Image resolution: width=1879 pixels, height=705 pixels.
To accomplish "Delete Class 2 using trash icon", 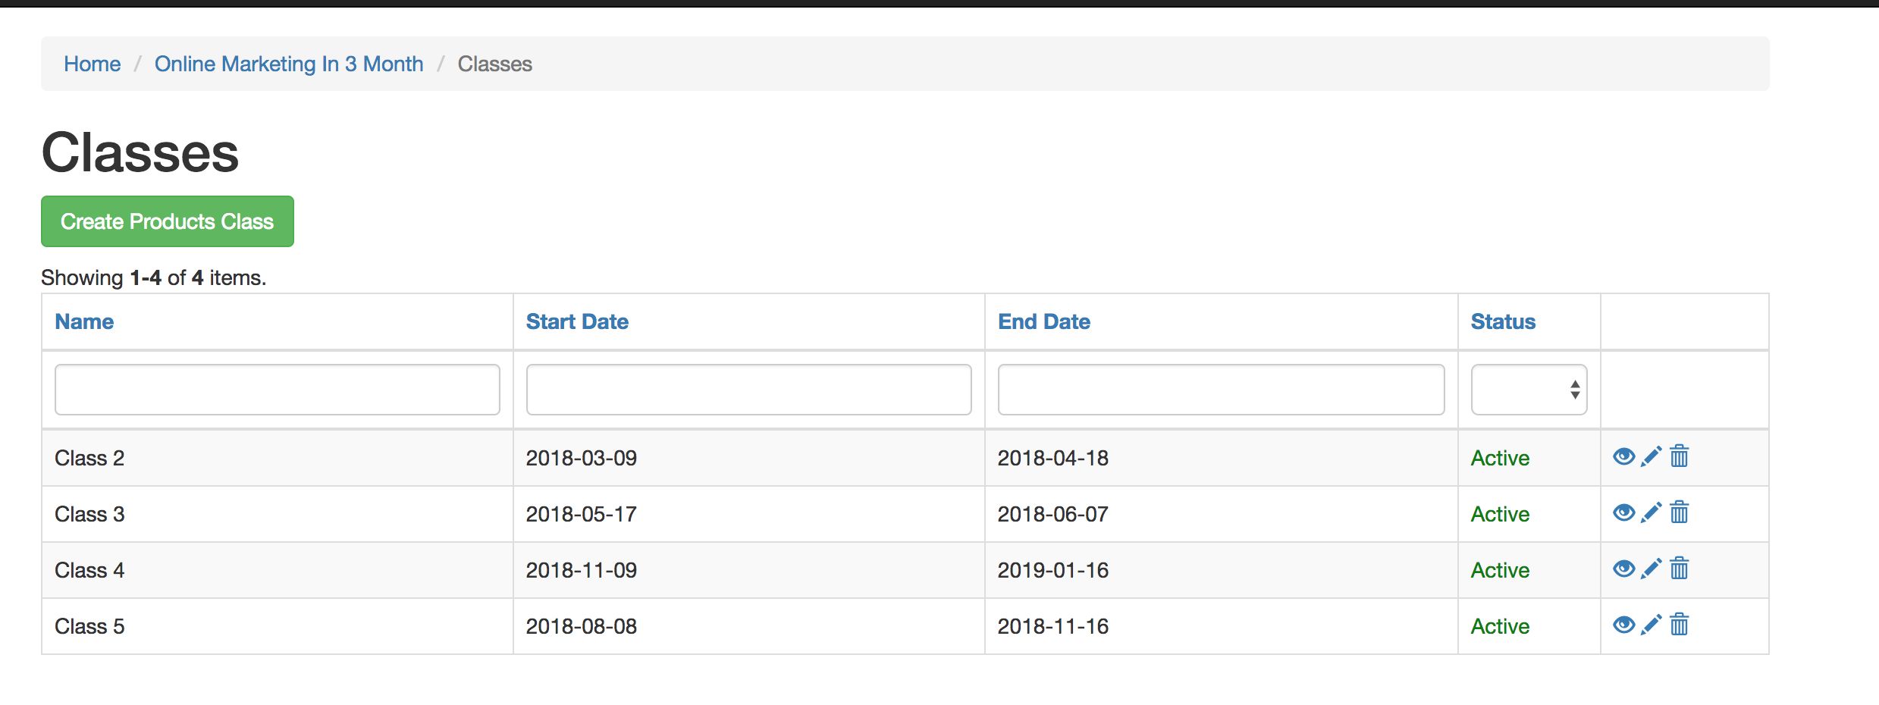I will (1680, 456).
